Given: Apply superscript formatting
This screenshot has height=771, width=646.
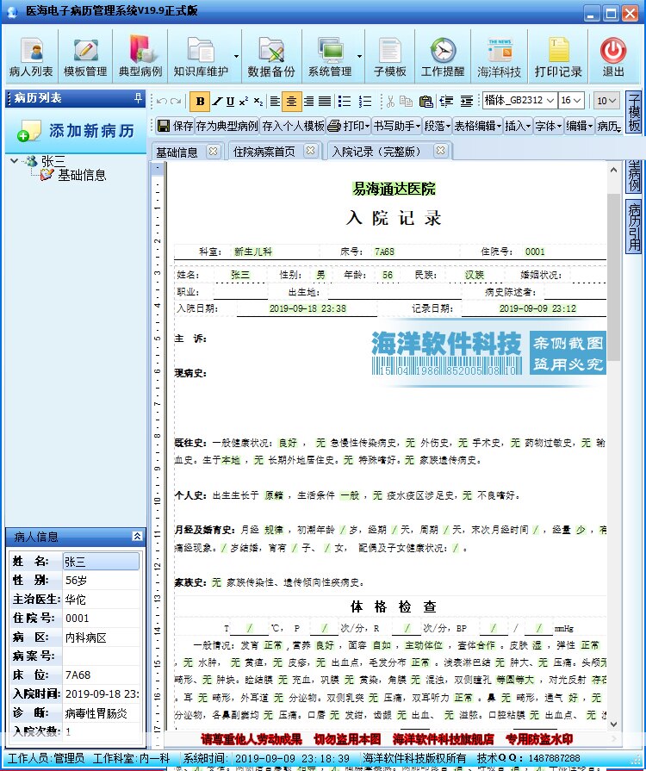Looking at the screenshot, I should (x=244, y=102).
